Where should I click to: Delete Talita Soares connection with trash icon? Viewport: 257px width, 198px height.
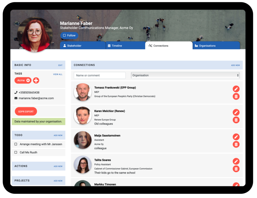236,169
